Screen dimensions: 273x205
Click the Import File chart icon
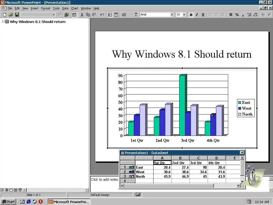tap(66, 15)
